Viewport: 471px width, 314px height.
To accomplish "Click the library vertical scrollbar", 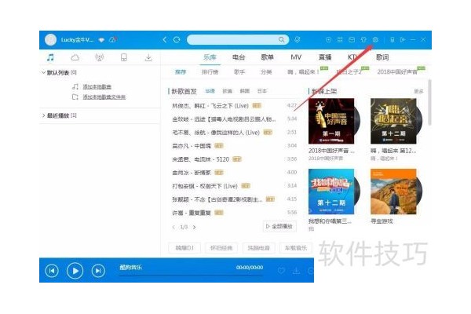I will click(x=429, y=102).
